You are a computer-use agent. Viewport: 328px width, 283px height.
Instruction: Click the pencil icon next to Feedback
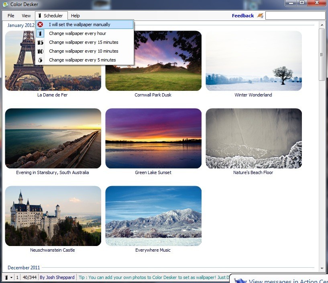pyautogui.click(x=259, y=15)
